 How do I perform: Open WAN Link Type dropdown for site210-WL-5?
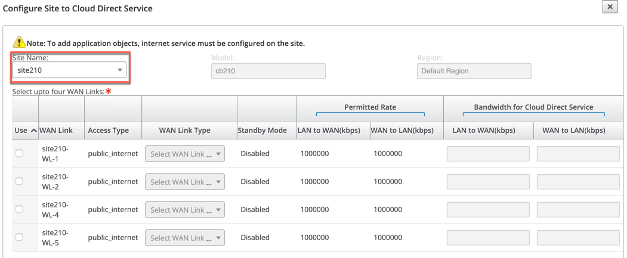[185, 238]
